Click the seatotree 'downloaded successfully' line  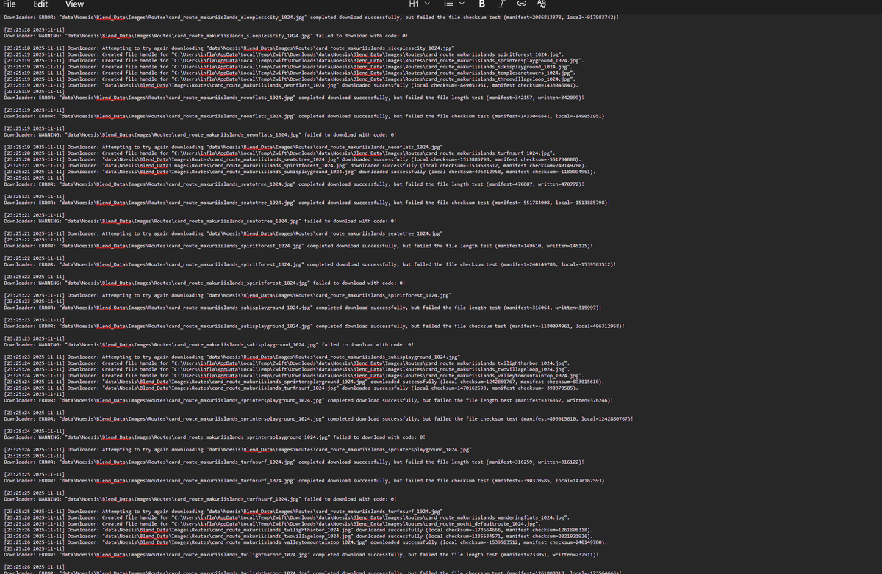click(x=294, y=159)
